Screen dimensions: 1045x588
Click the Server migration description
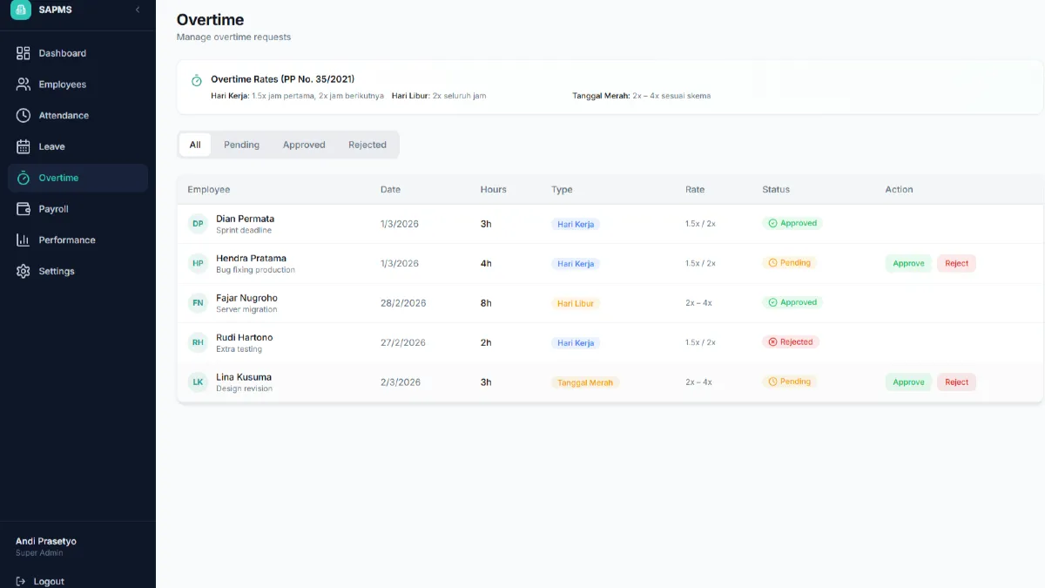tap(246, 309)
